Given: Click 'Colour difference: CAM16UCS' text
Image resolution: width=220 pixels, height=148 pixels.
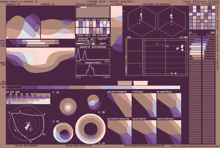Looking at the screenshot, I should pos(201,1).
